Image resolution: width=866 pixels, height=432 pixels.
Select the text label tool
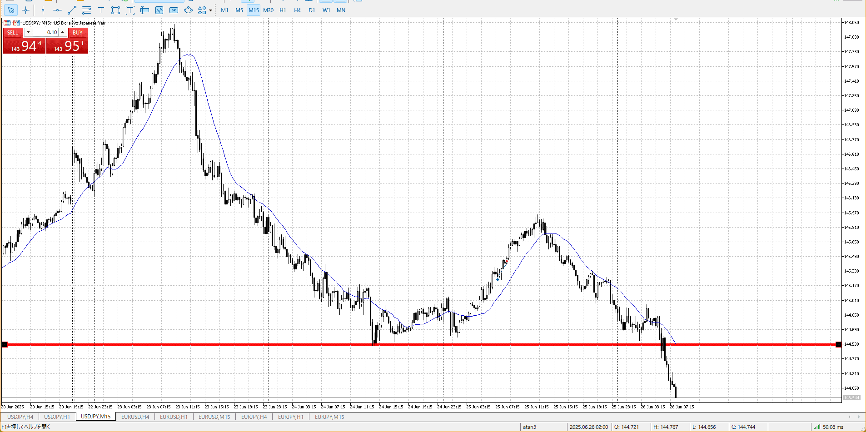click(130, 10)
